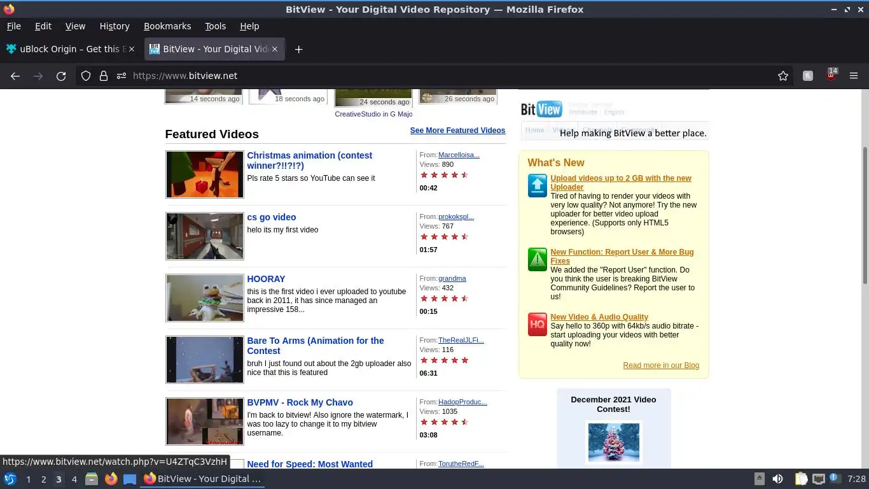This screenshot has height=489, width=869.
Task: Open the HOORAY video link
Action: [266, 279]
